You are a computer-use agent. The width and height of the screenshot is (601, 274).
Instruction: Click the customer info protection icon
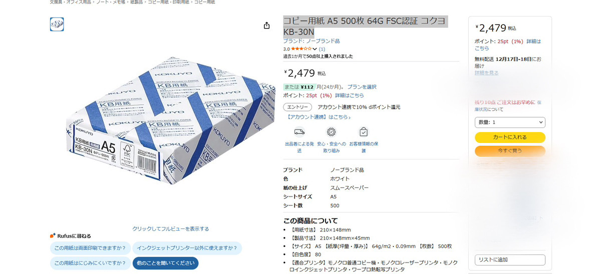[364, 132]
